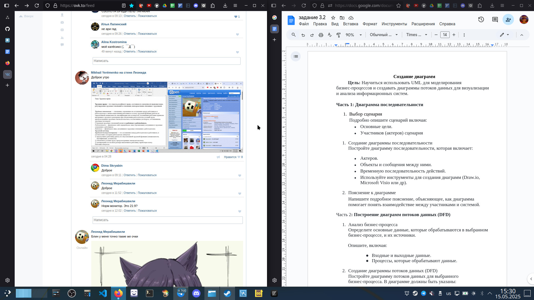Click the Написать comment field under Mikhail's post
534x300 pixels.
tap(167, 220)
